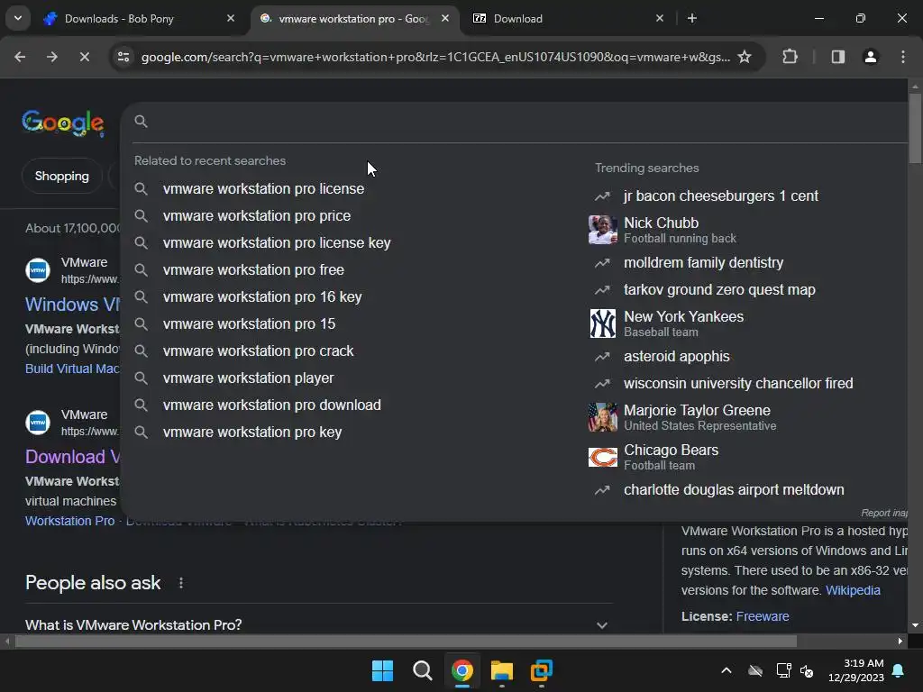The width and height of the screenshot is (923, 692).
Task: Select the Shopping filter chip
Action: [x=62, y=176]
